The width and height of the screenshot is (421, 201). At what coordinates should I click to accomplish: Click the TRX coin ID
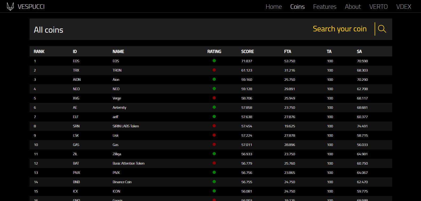click(76, 70)
